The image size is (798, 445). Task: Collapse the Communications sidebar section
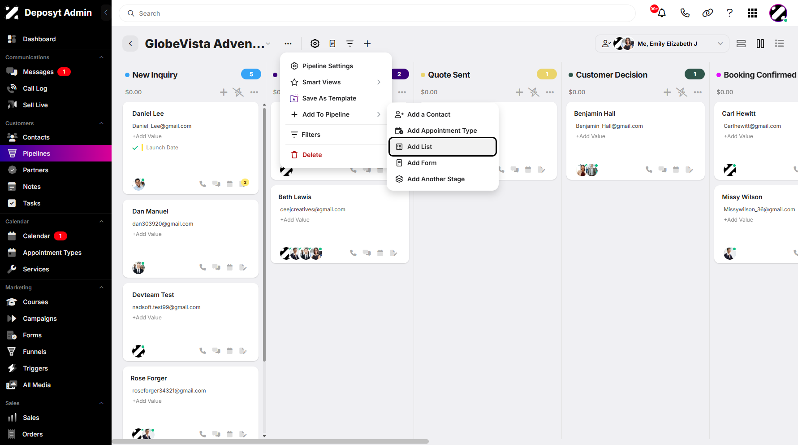point(101,57)
